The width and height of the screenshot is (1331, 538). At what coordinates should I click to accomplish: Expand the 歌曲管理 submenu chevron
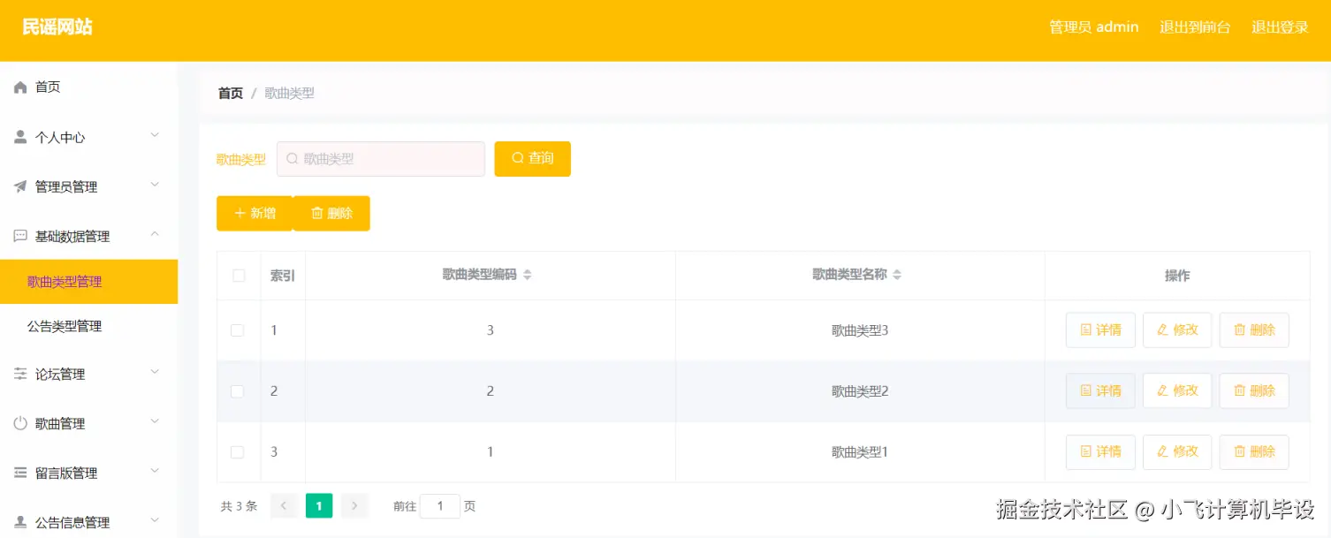point(155,421)
